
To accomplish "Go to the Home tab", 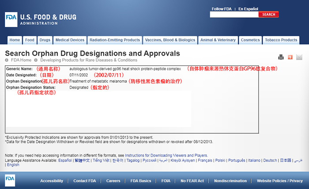I will 15,40.
